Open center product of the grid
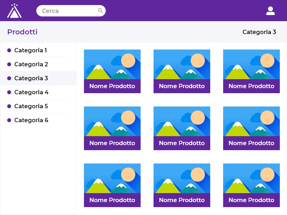This screenshot has width=287, height=215. 182,128
